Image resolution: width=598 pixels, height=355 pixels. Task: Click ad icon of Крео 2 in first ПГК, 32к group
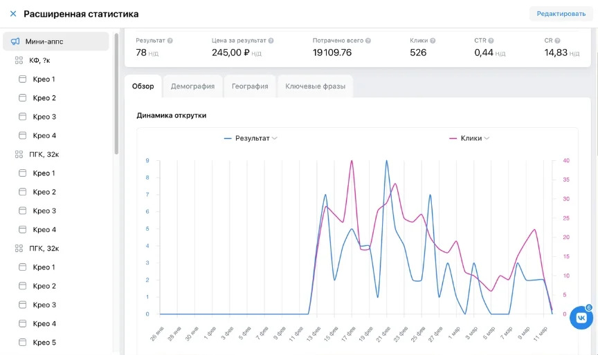23,192
